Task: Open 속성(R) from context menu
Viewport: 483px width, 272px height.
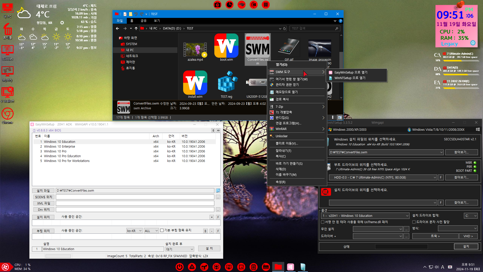Action: tap(297, 182)
